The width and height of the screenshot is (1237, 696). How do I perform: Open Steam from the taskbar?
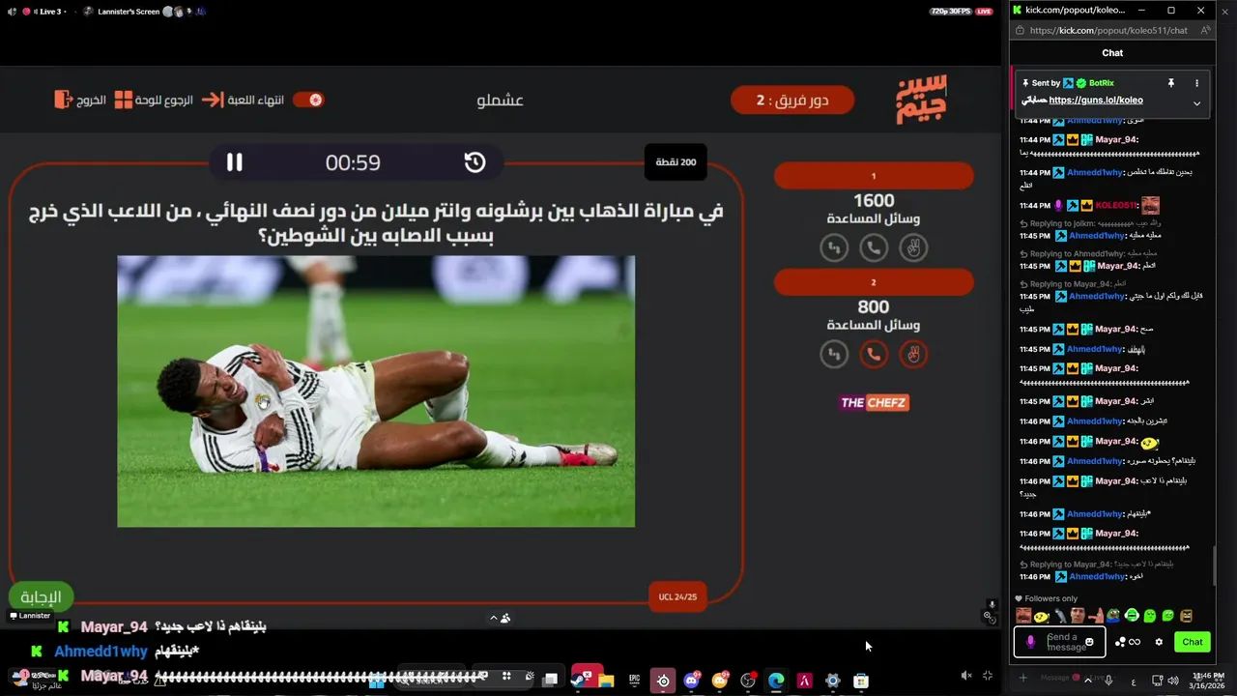click(578, 681)
